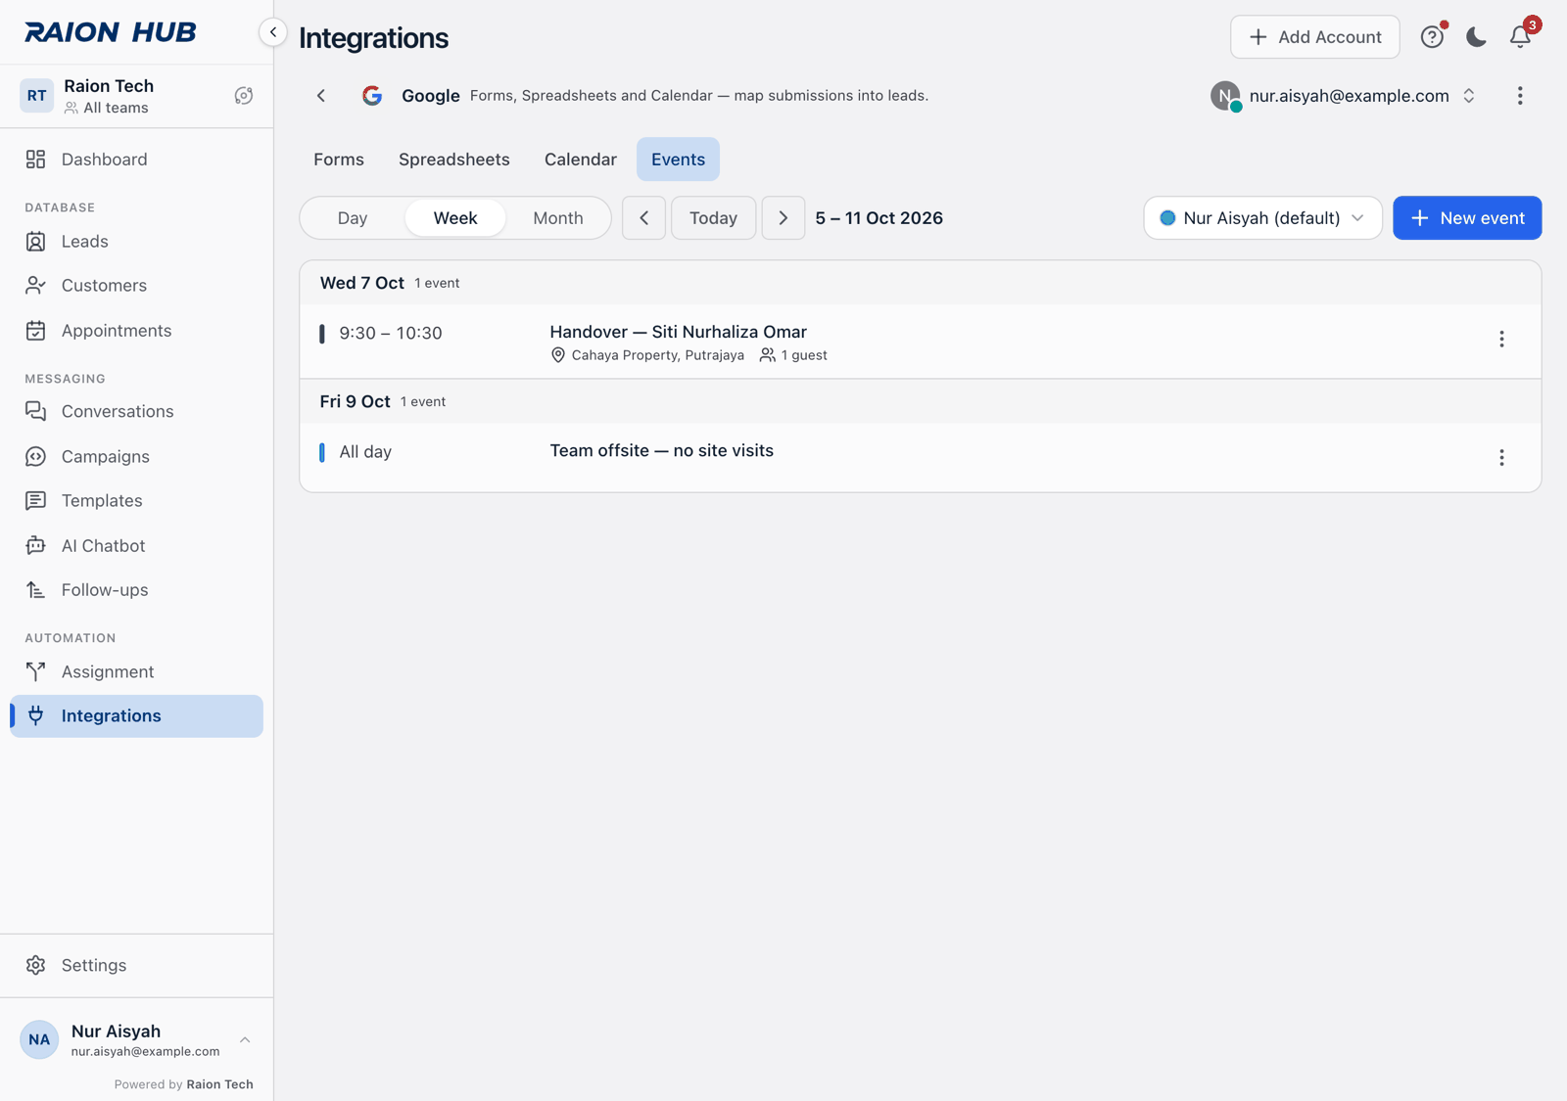Open the Handover — Siti Nurhaliza Omar event

(921, 342)
